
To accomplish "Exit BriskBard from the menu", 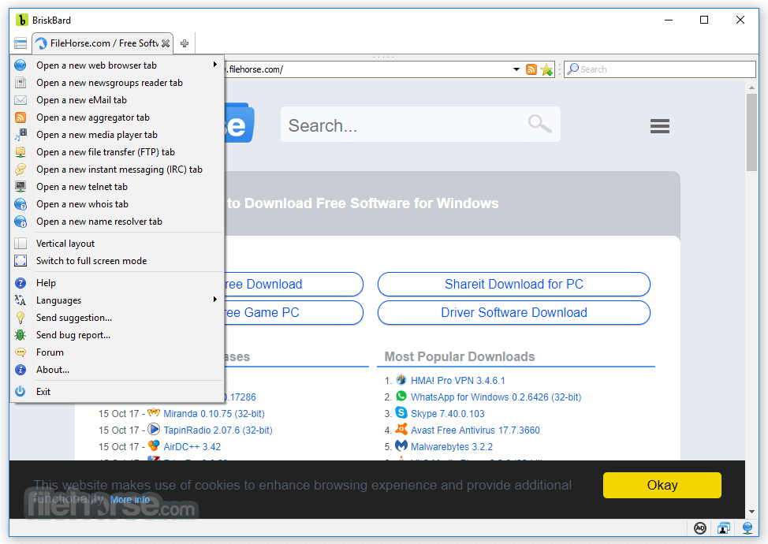I will [117, 392].
